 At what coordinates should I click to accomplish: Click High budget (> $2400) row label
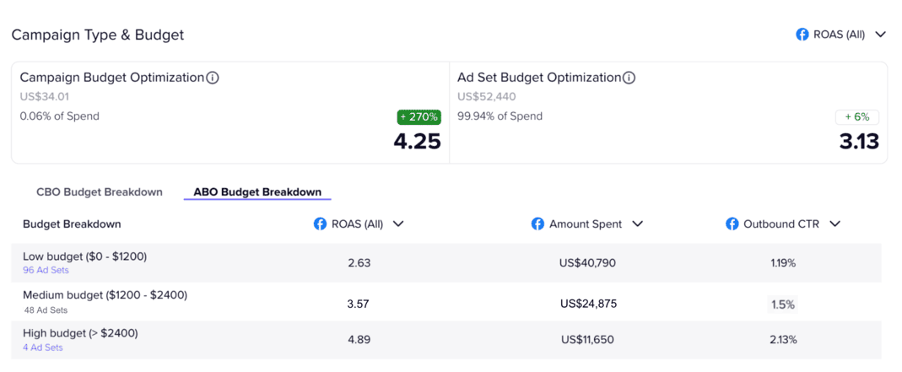pyautogui.click(x=80, y=333)
